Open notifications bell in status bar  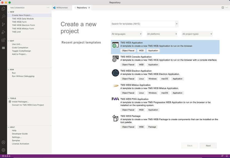coord(227,156)
